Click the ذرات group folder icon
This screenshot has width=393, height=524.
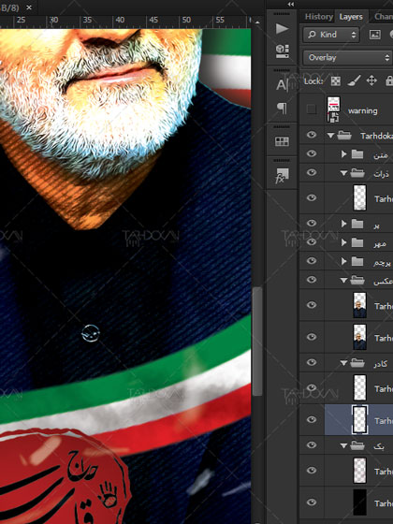(x=357, y=173)
